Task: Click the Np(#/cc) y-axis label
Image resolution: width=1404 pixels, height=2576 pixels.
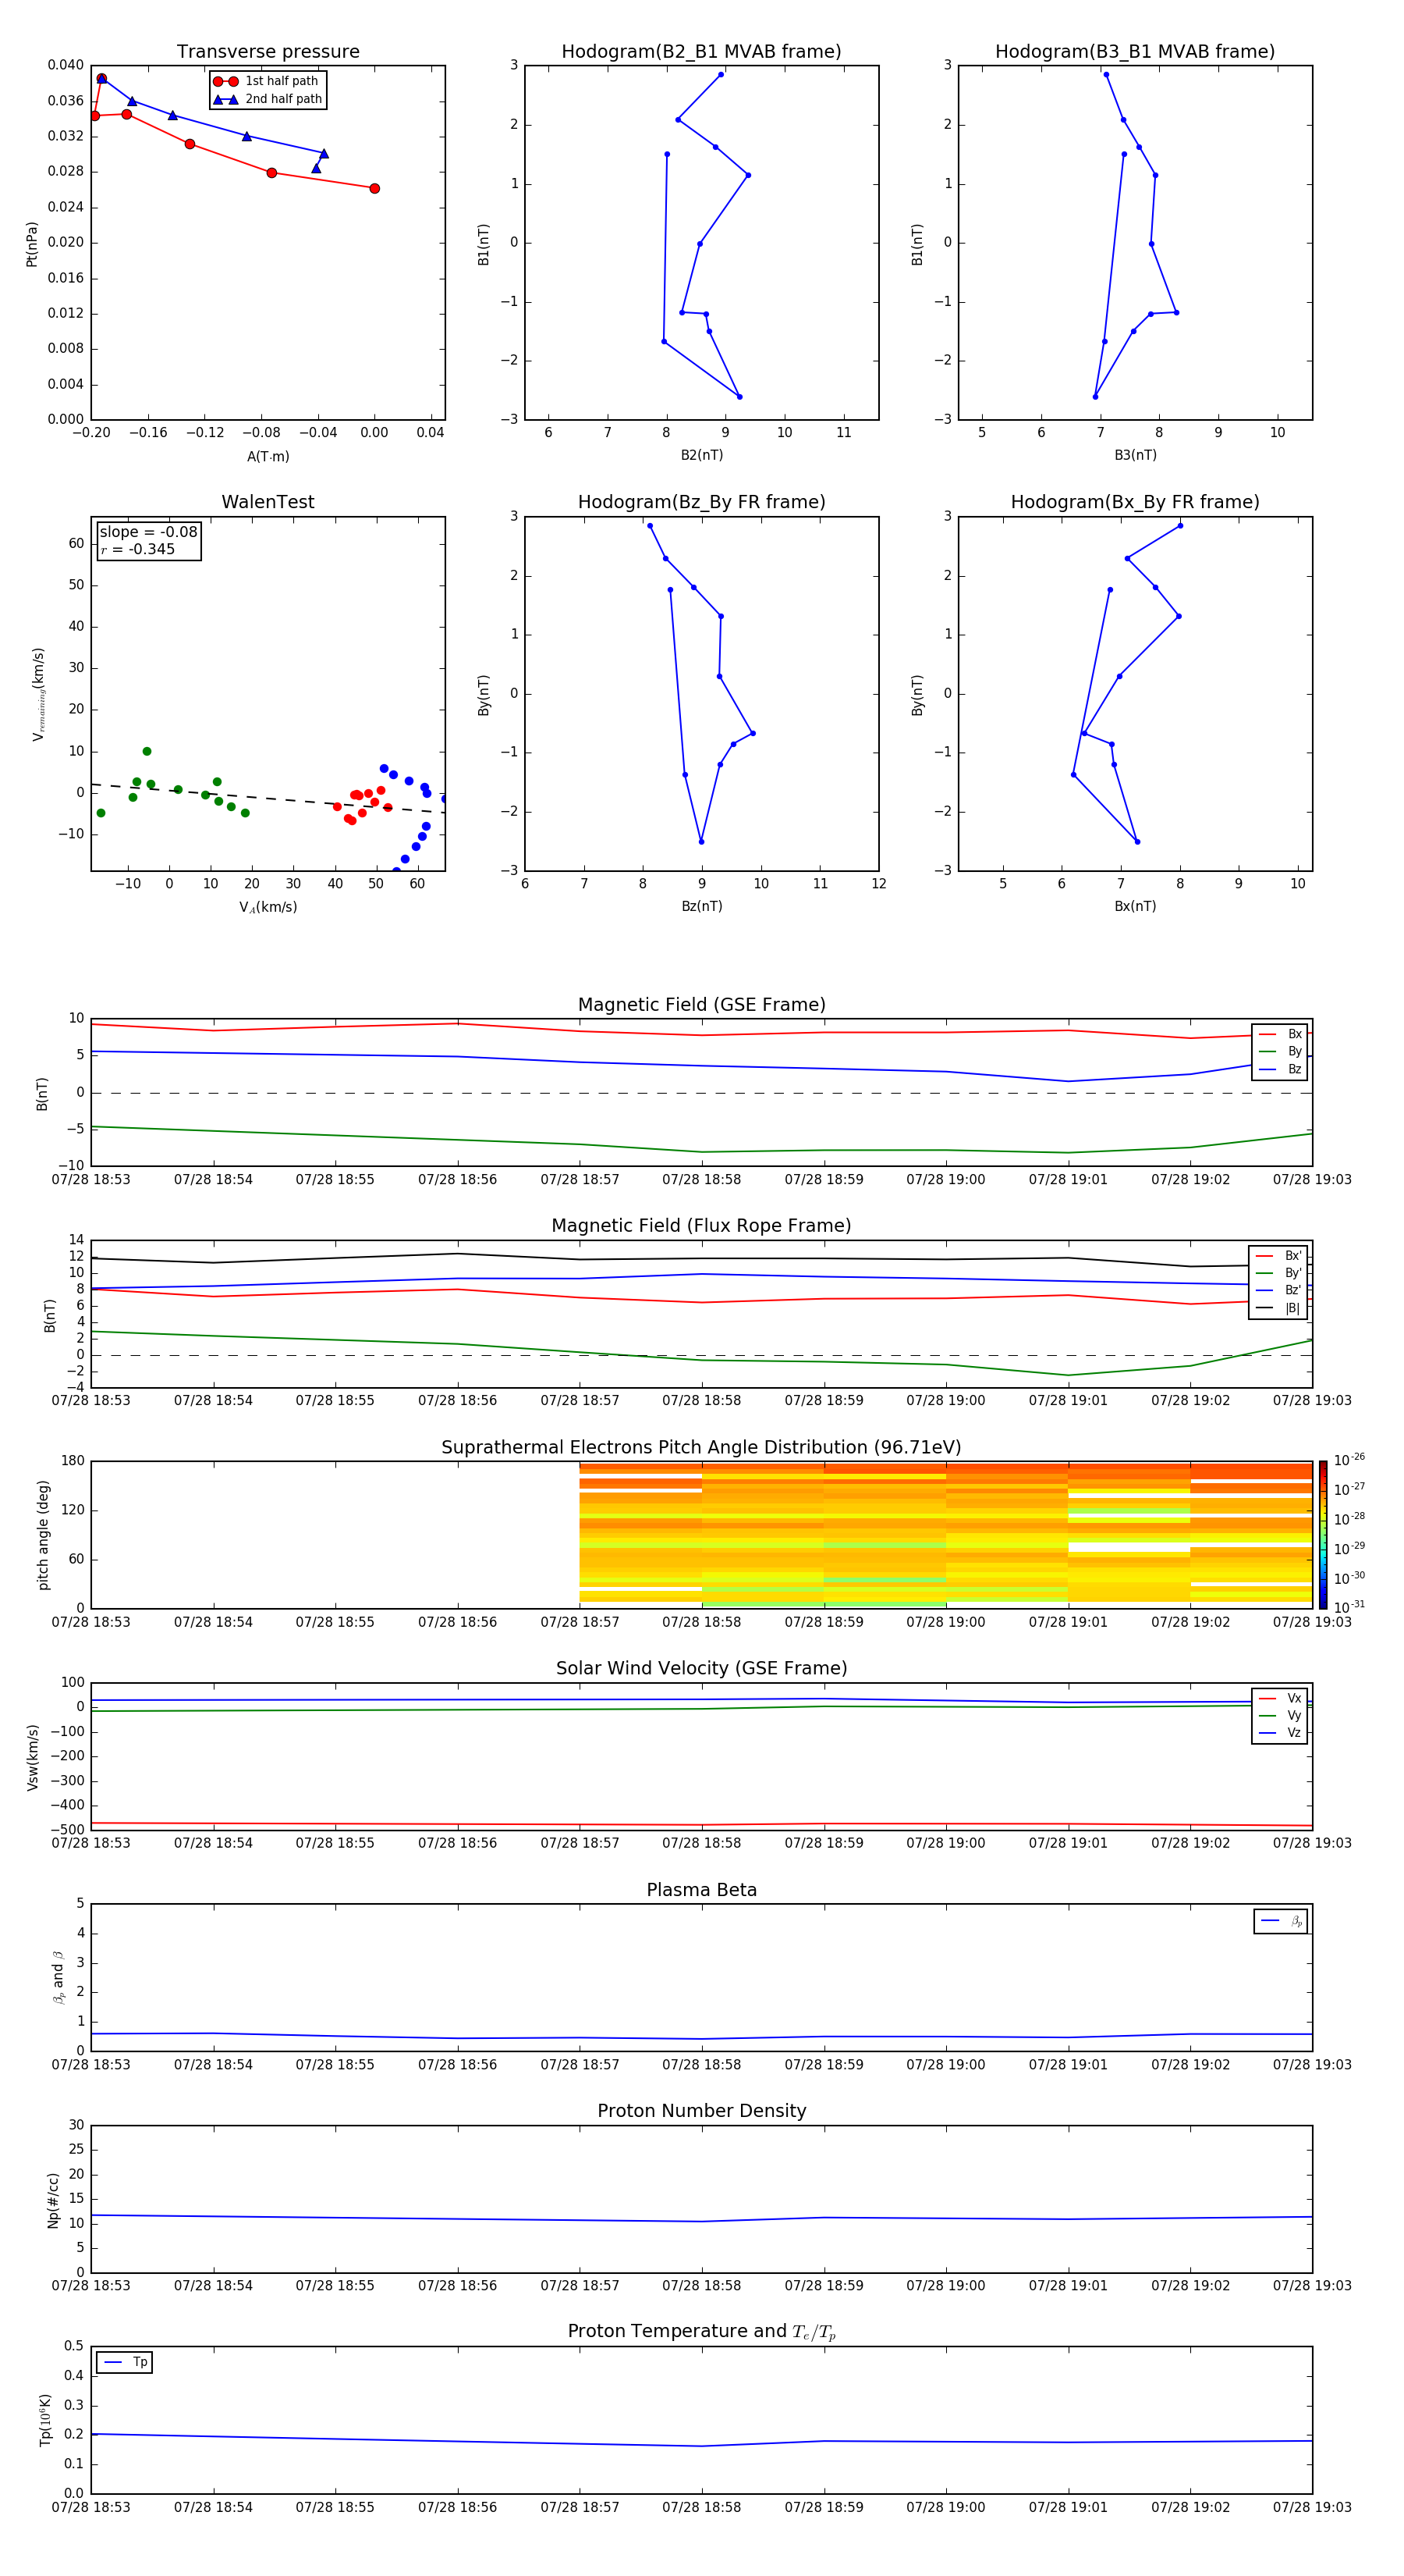Action: pos(53,2199)
